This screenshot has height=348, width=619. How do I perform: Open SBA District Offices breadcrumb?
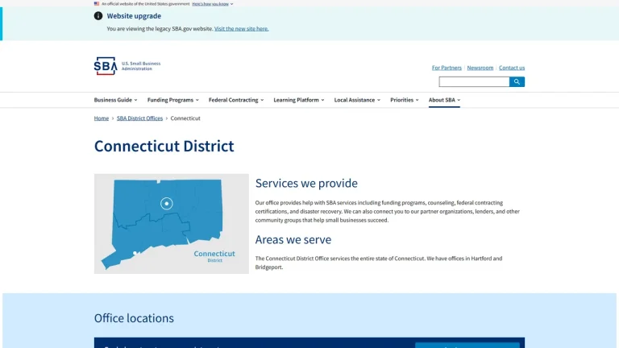[x=139, y=118]
